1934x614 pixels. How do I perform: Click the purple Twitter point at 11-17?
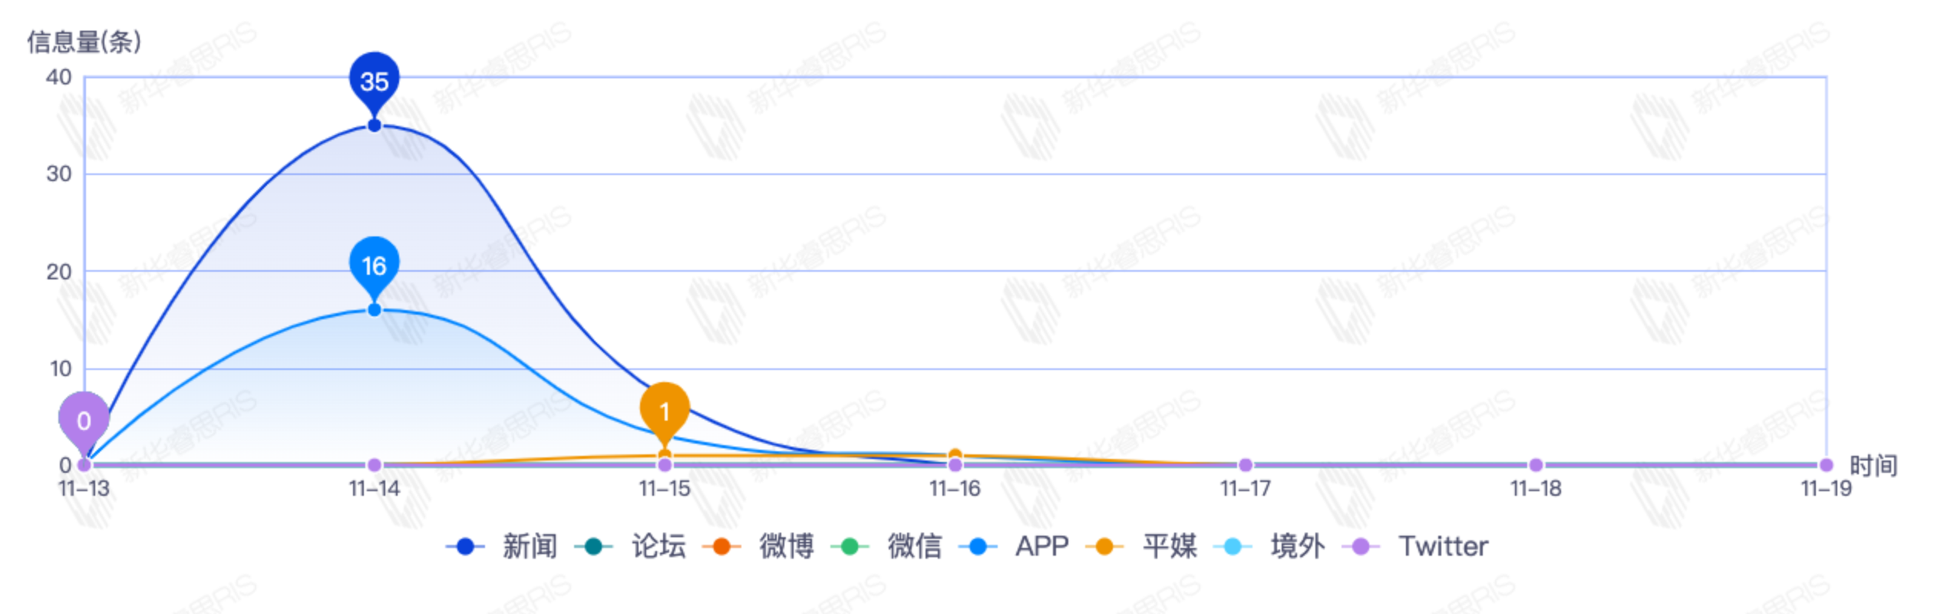[1246, 465]
